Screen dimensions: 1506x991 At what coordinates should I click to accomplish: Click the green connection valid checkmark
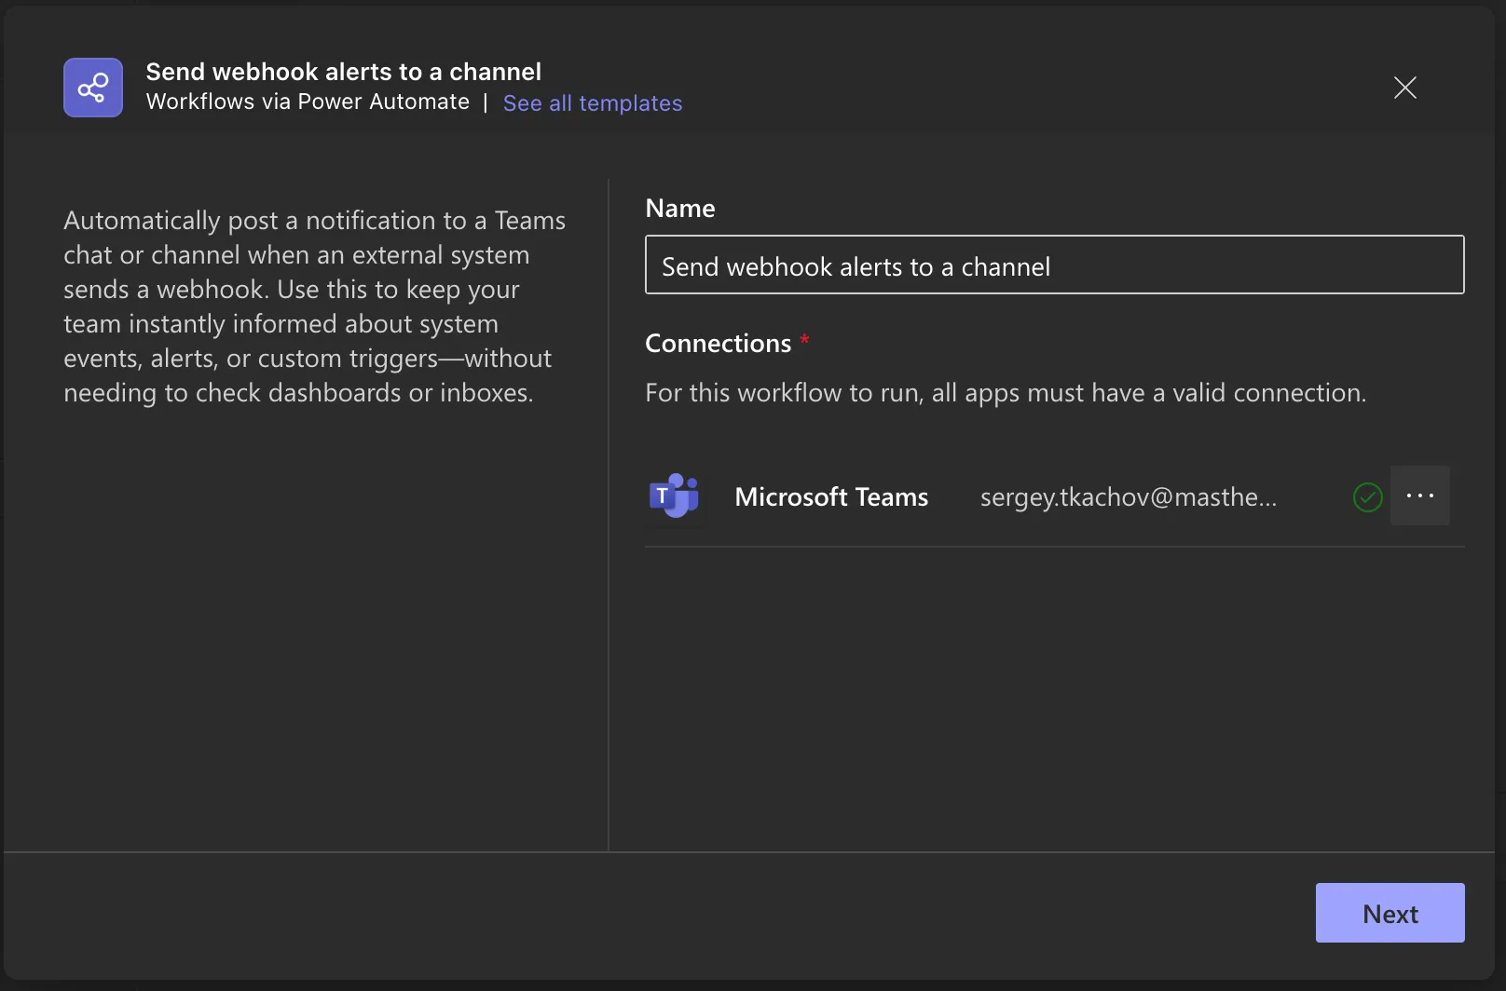click(x=1367, y=497)
